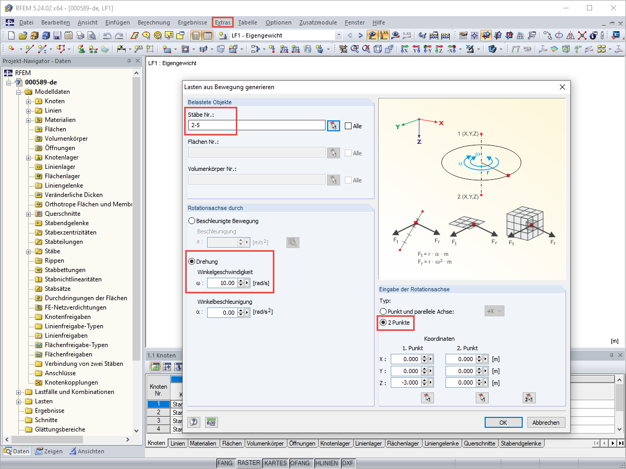Open a file using the folder toolbar icon
Screen dimensions: 626x469
22,35
